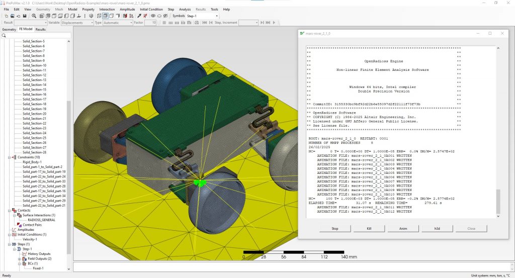Click the History Outputs graph icon
Viewport: 515px width, 278px height.
point(25,254)
